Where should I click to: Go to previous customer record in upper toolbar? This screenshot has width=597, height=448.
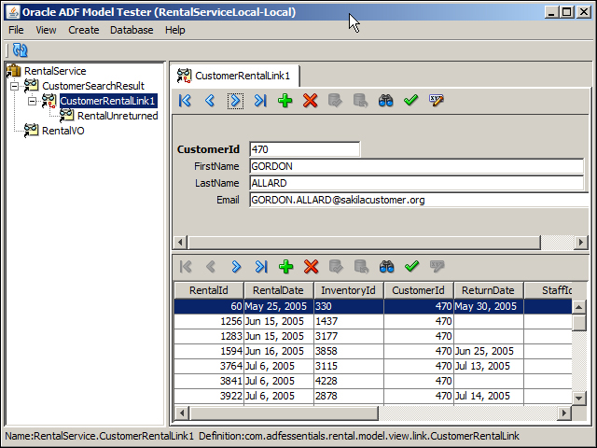[x=210, y=101]
